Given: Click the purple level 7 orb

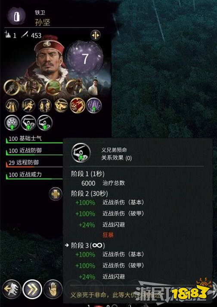Looking at the screenshot, I should [85, 58].
